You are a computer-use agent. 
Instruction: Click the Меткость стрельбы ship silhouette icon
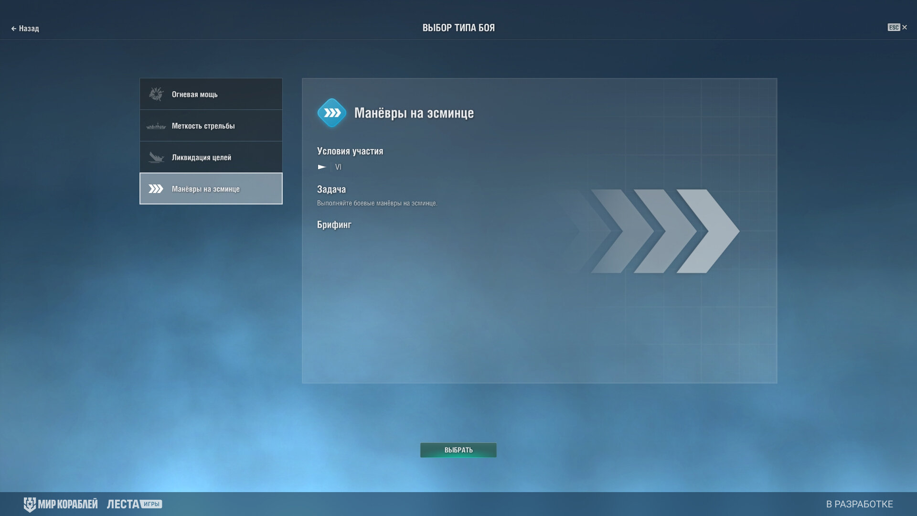156,126
